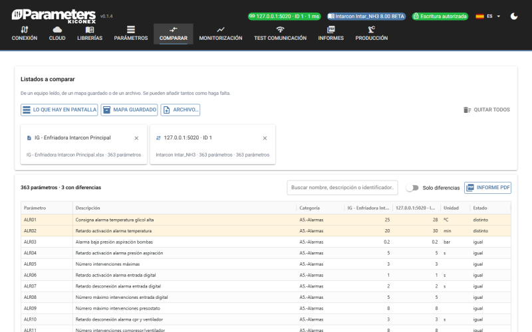532x332 pixels.
Task: Click 'distinto' status in ALR02 row
Action: tap(480, 231)
